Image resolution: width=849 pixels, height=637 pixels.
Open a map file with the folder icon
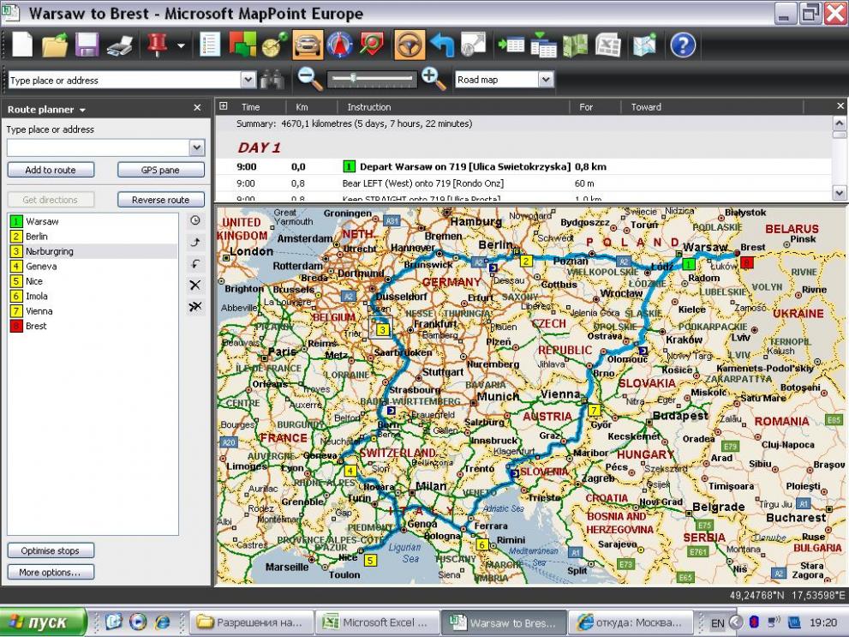tap(55, 45)
